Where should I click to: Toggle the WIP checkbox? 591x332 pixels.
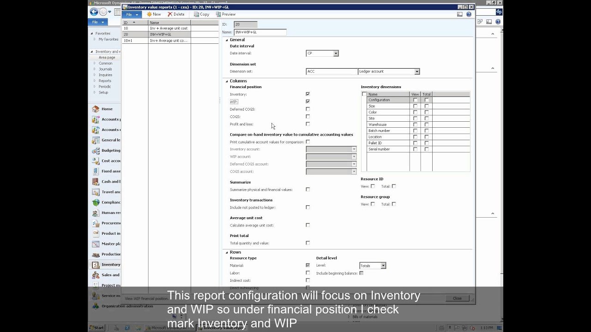click(308, 101)
